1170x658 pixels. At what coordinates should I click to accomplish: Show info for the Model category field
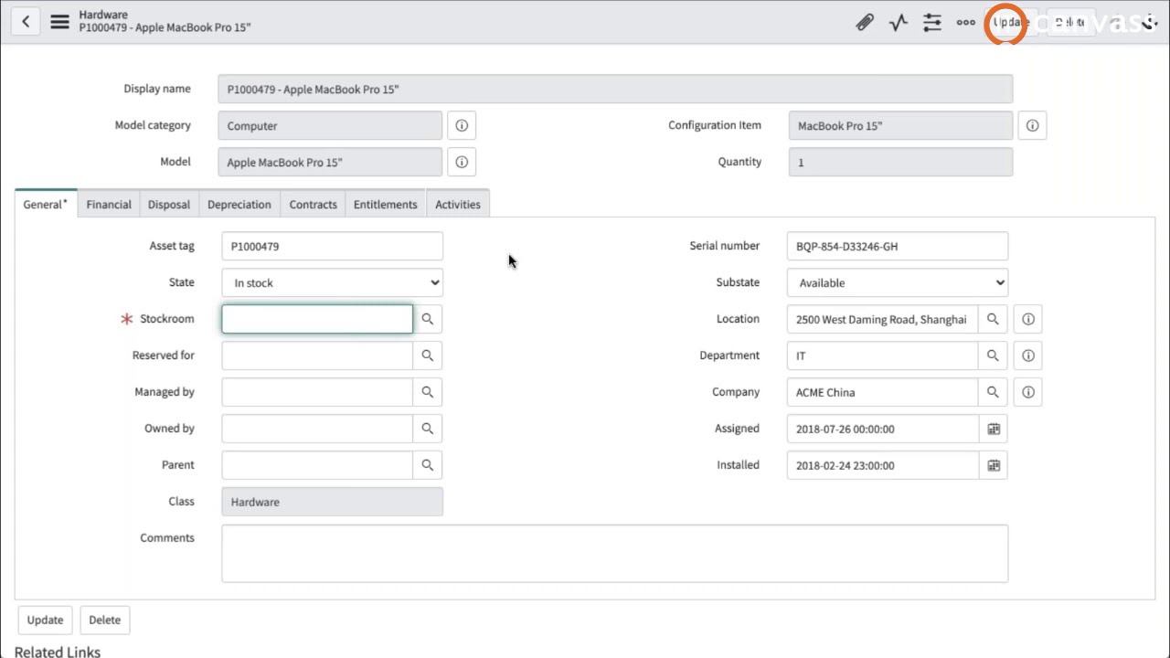461,125
